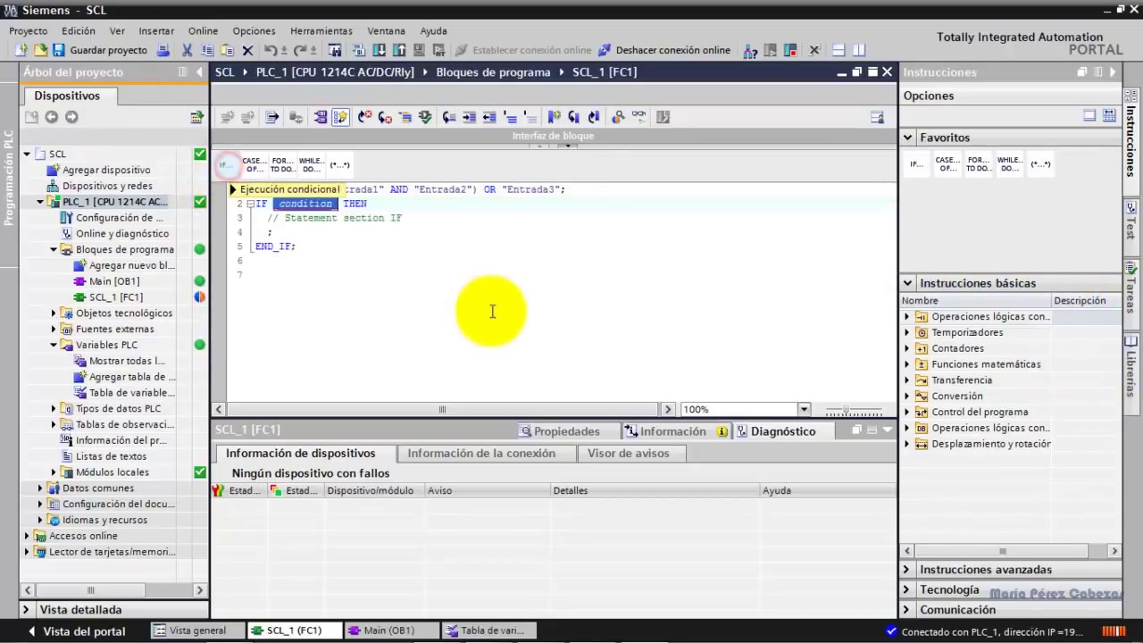Click the highlighted condition placeholder in code

click(305, 204)
